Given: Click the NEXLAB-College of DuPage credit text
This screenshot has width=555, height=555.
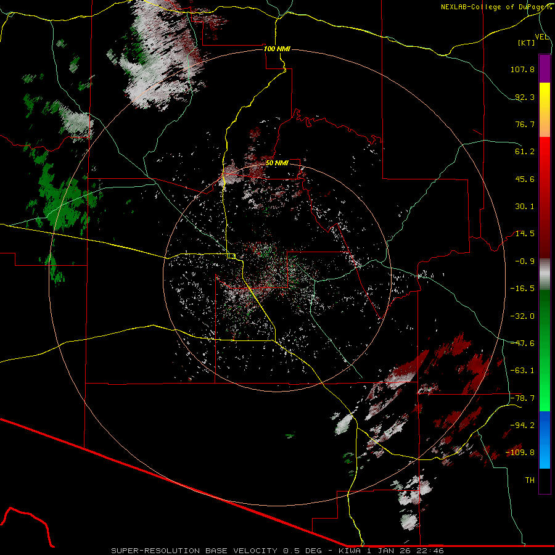Looking at the screenshot, I should (x=496, y=7).
